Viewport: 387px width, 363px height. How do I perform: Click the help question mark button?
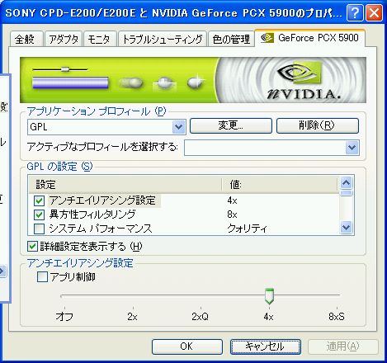pos(355,13)
